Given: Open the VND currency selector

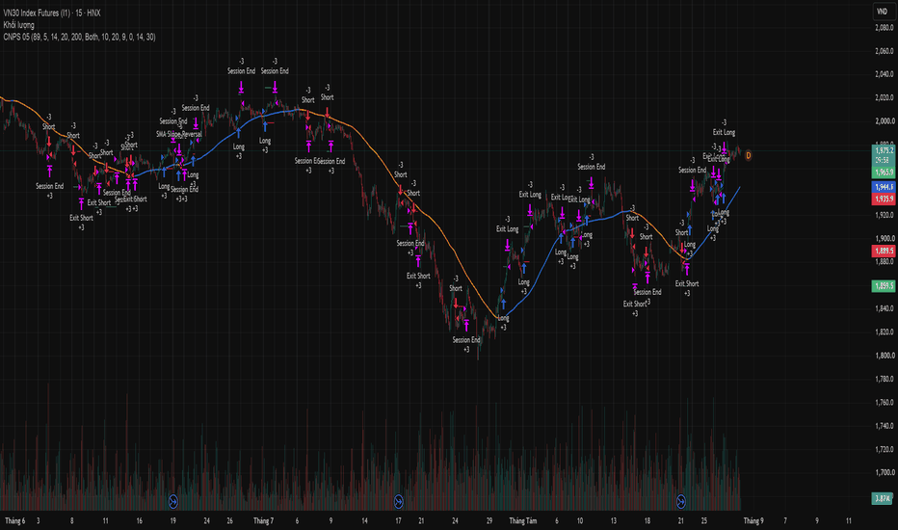Looking at the screenshot, I should point(882,12).
